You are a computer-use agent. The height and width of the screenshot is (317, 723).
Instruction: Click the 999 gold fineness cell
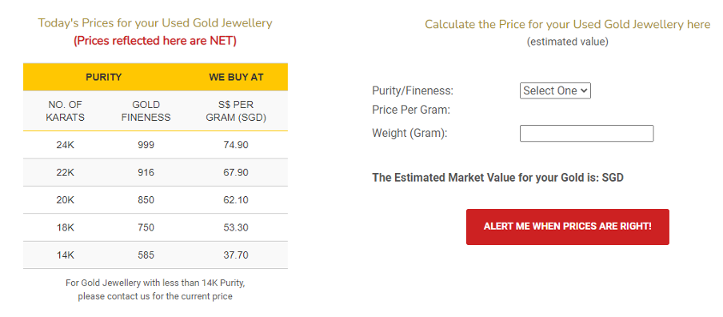[x=146, y=145]
